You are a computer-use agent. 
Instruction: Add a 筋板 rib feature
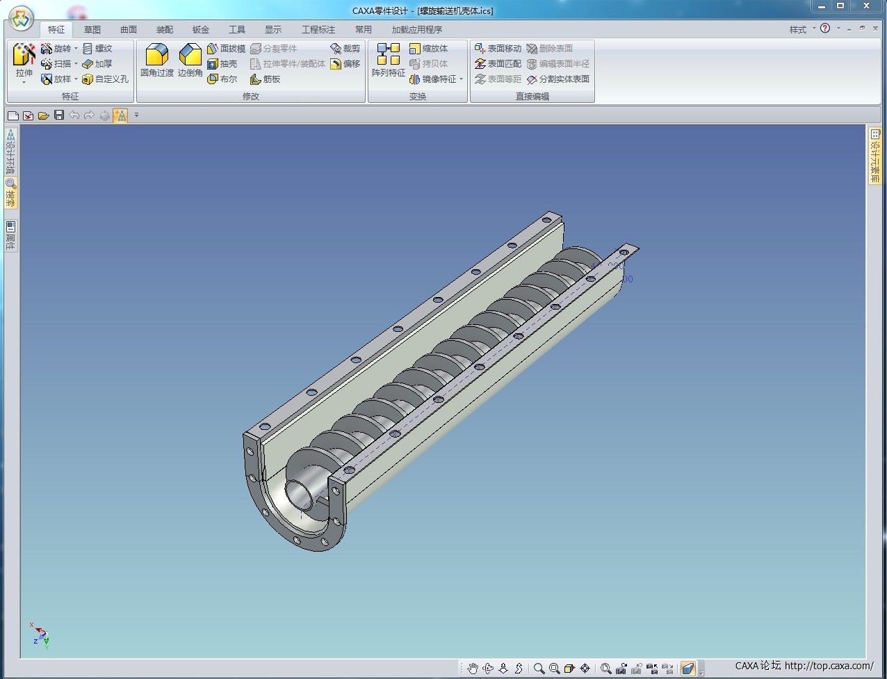click(266, 79)
